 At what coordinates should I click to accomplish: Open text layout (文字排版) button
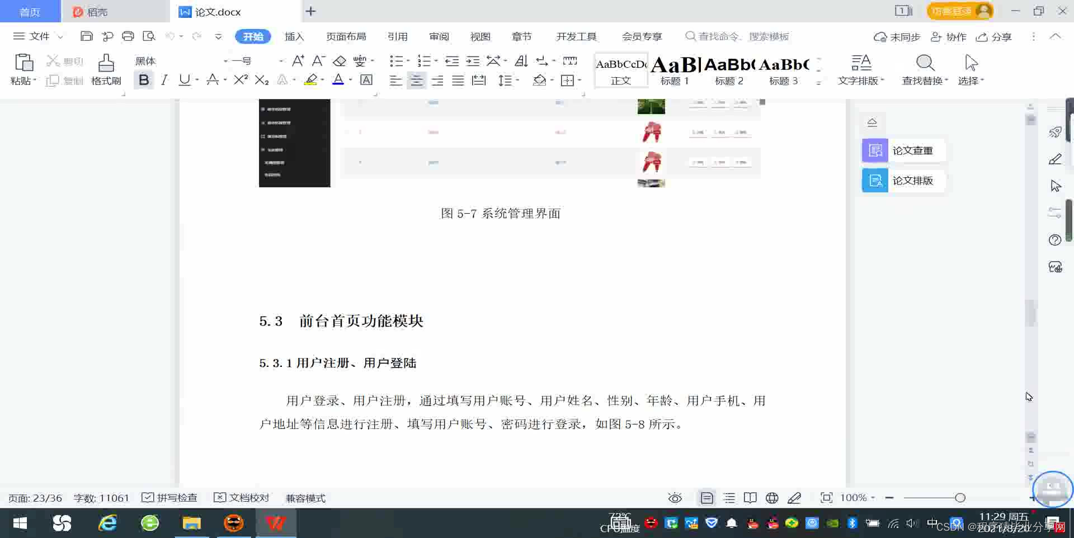point(861,70)
